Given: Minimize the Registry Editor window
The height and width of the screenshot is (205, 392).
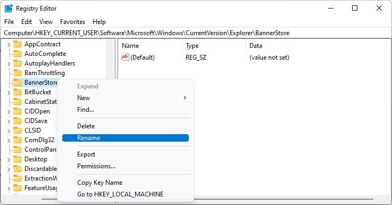Looking at the screenshot, I should pyautogui.click(x=331, y=9).
